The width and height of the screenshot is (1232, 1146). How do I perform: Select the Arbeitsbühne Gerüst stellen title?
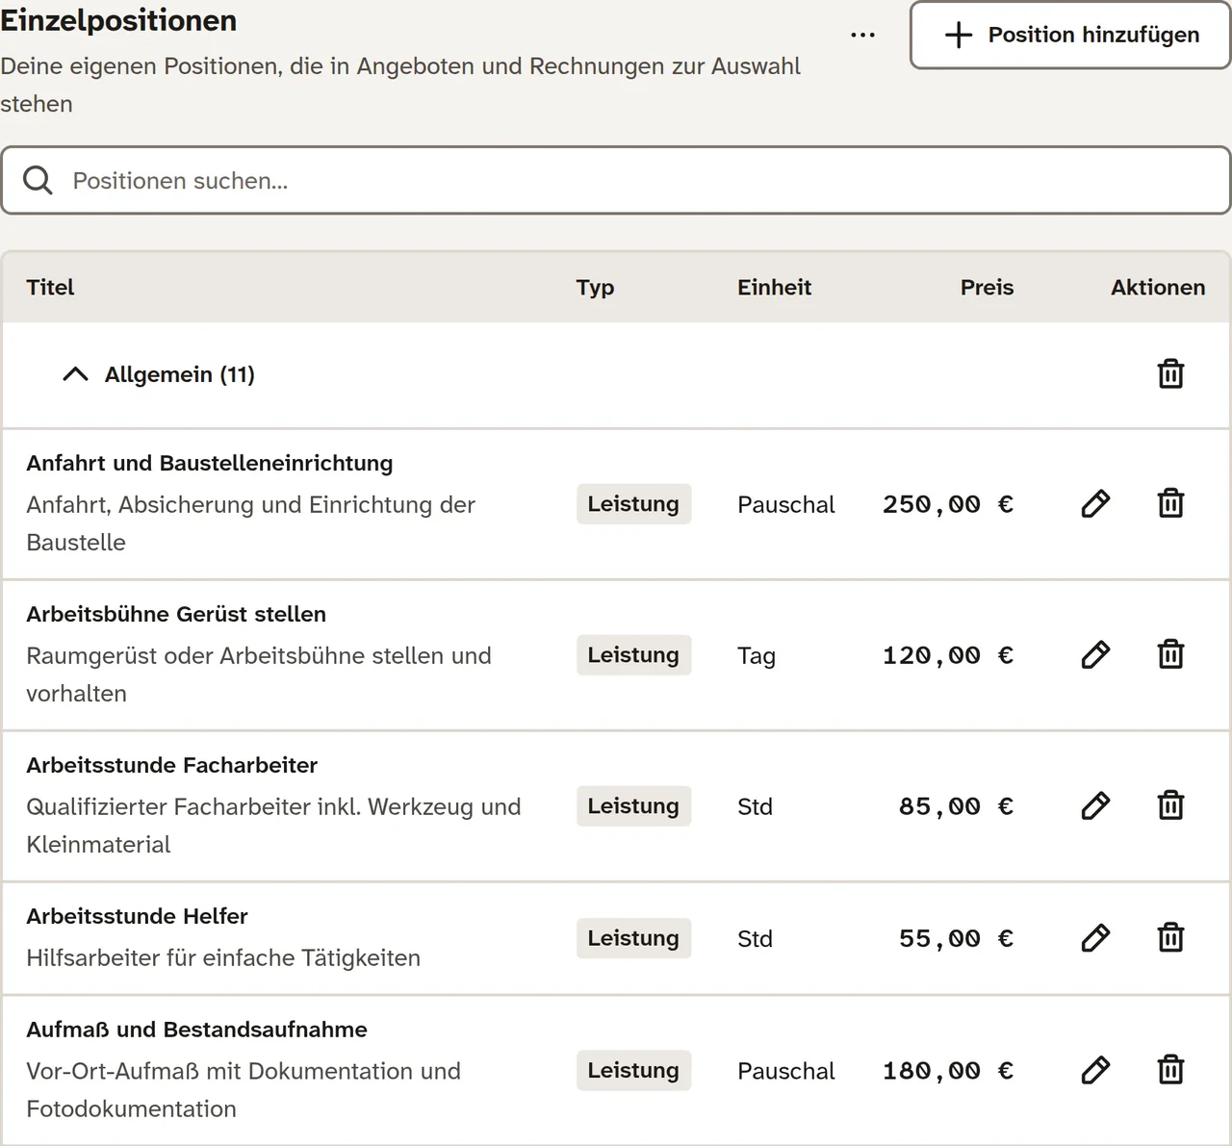click(x=176, y=614)
